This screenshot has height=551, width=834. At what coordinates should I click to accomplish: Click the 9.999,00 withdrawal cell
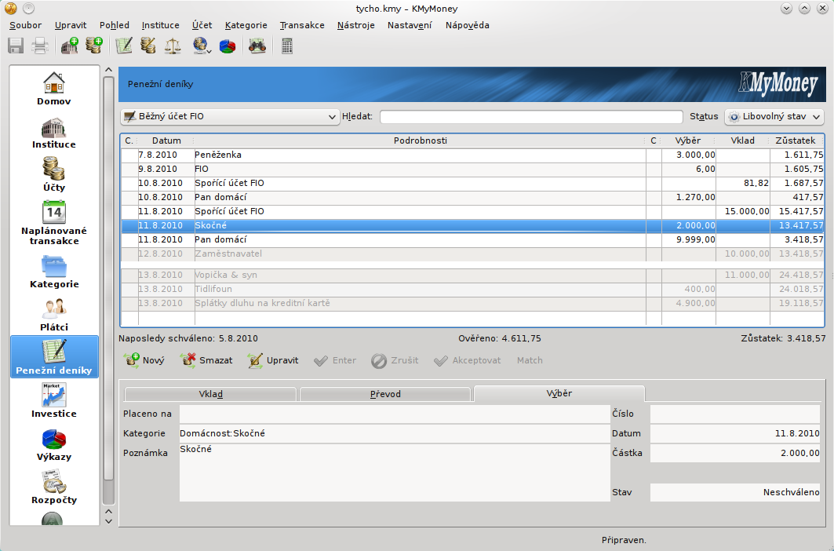(x=689, y=239)
